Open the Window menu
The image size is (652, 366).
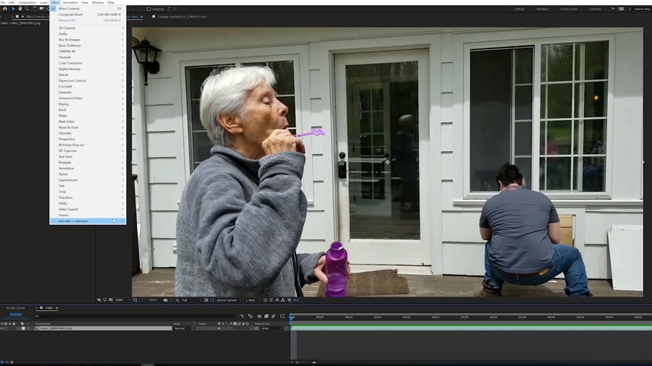[98, 2]
